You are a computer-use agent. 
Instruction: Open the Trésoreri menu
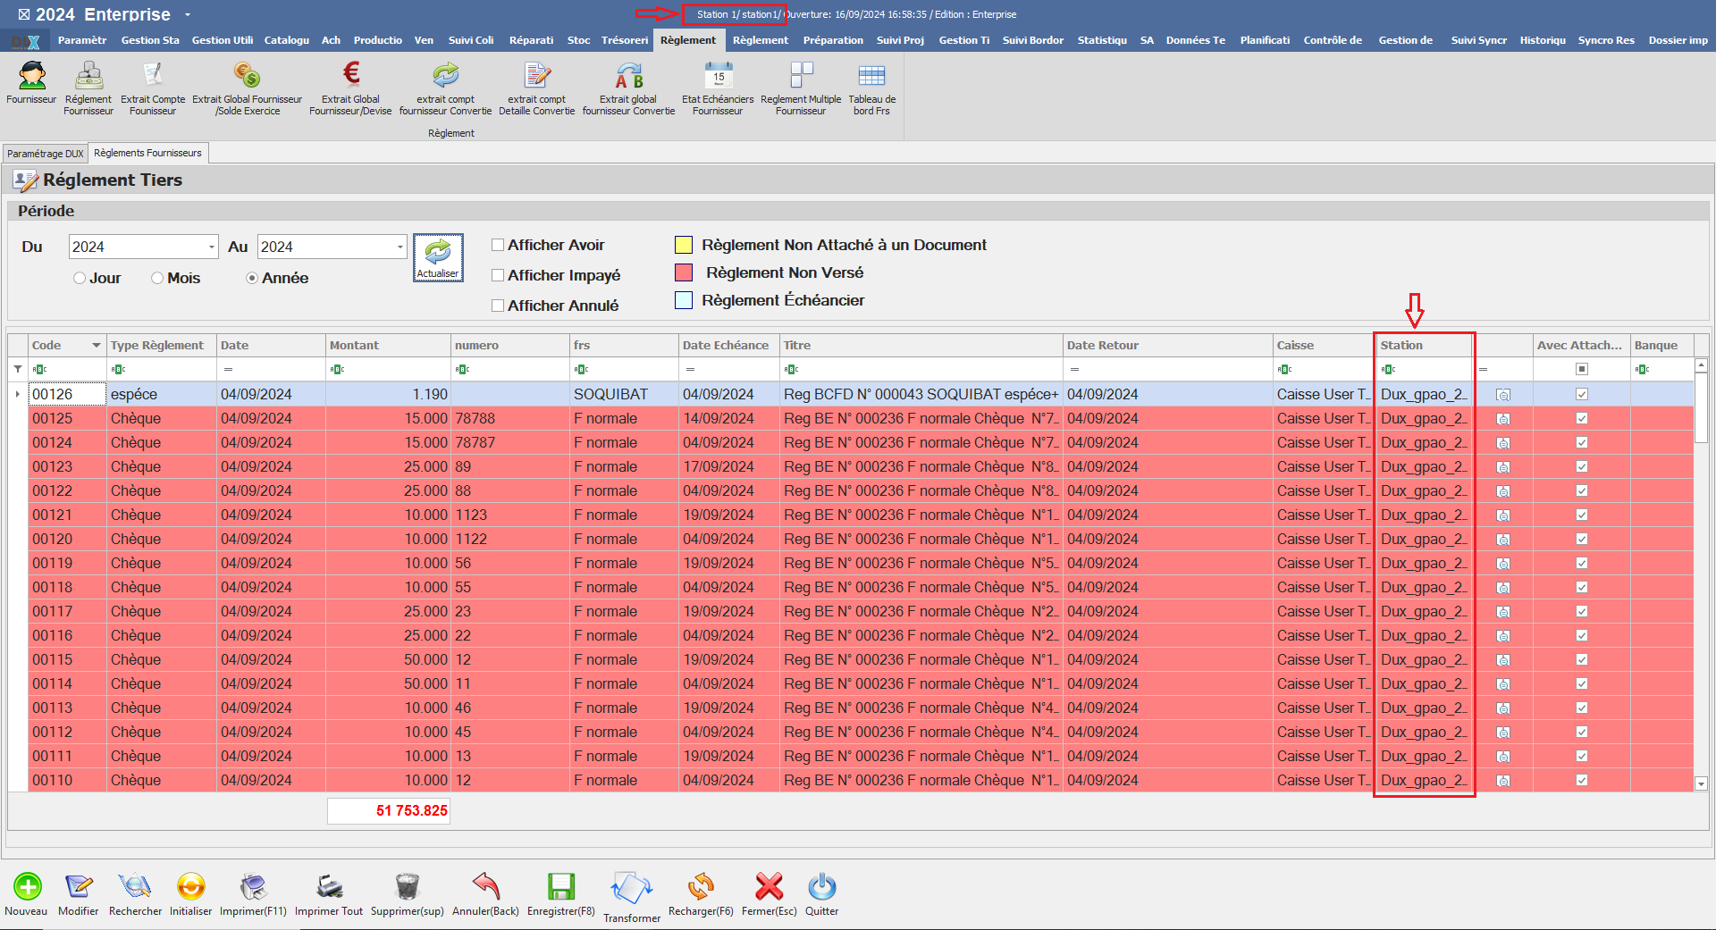625,40
